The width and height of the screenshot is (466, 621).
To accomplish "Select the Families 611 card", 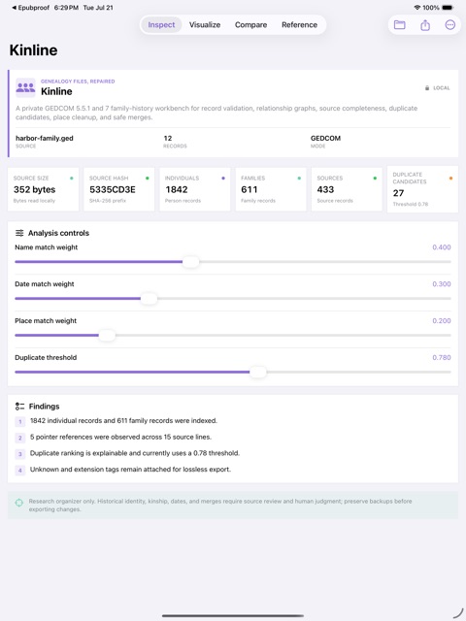I will coord(271,189).
